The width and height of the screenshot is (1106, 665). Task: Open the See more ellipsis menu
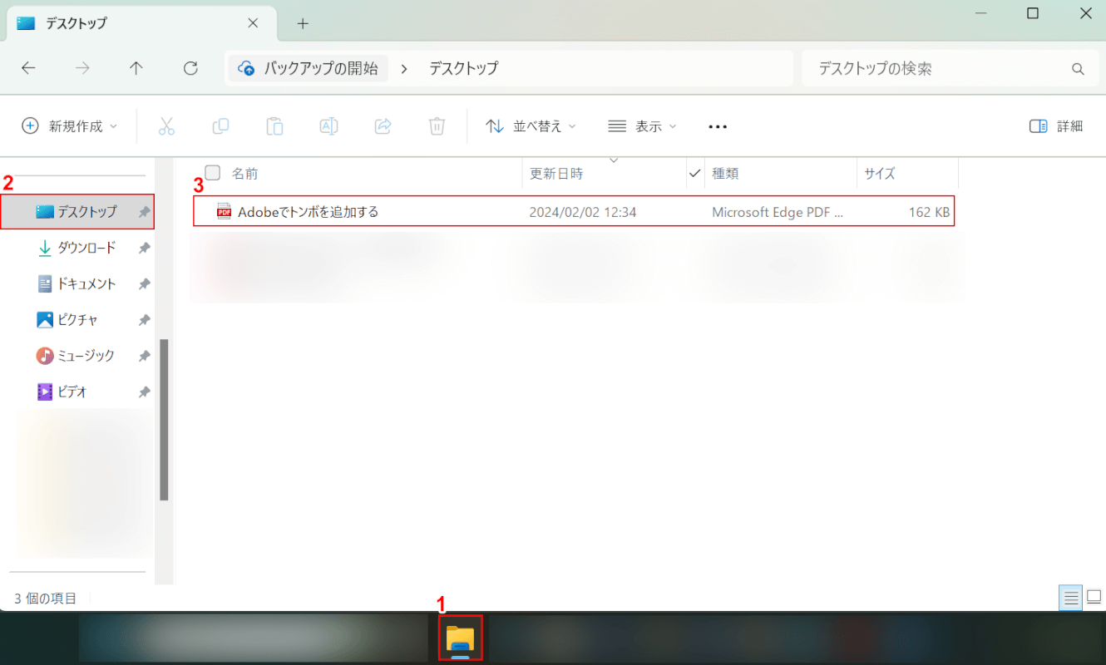click(x=718, y=126)
